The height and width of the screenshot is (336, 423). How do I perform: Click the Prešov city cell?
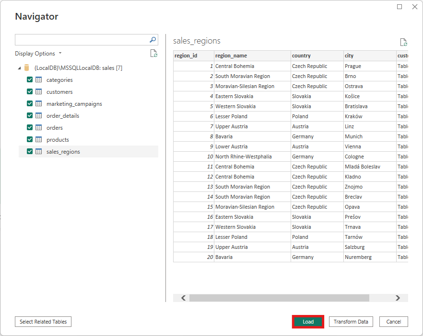(x=370, y=217)
